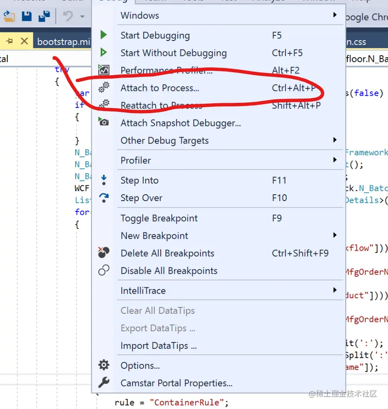
Task: Switch to the bootstrap.mi tab
Action: pos(63,41)
